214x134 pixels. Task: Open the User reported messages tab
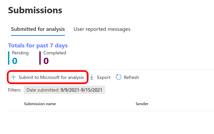click(x=102, y=29)
